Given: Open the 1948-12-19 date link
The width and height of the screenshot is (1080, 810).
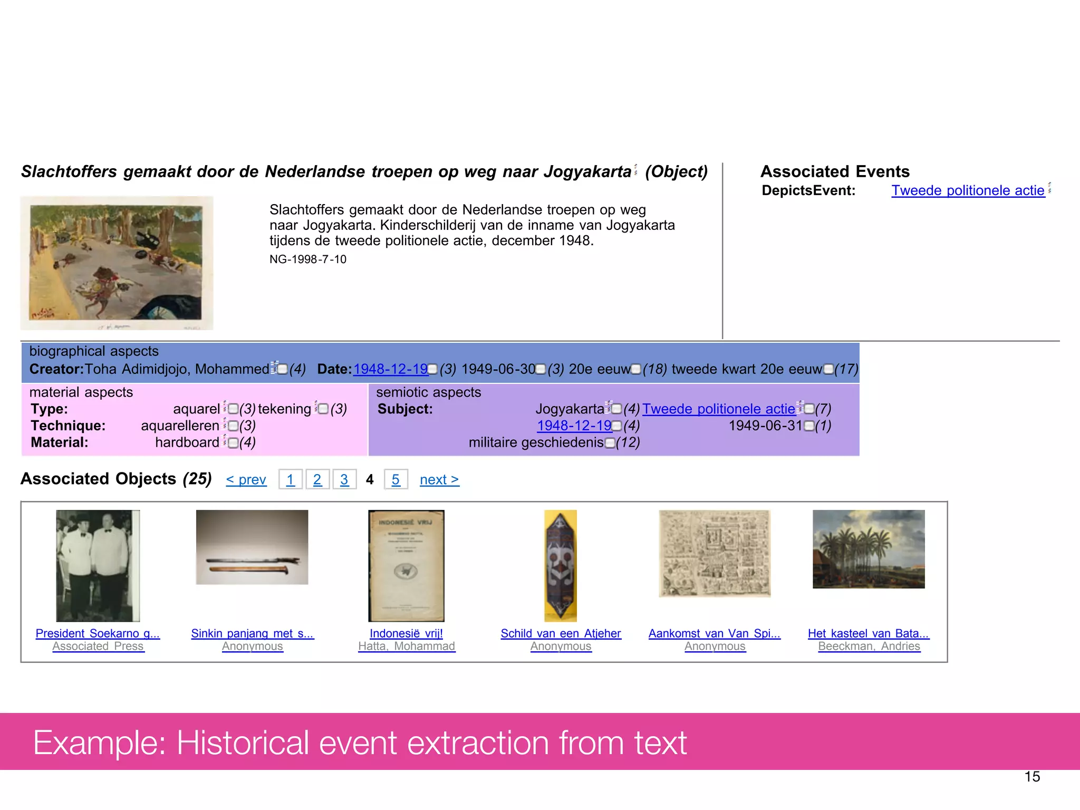Looking at the screenshot, I should click(x=390, y=369).
